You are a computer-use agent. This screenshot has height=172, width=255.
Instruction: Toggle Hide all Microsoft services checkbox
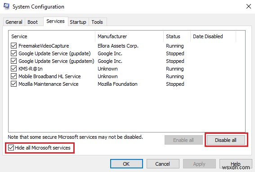point(11,148)
